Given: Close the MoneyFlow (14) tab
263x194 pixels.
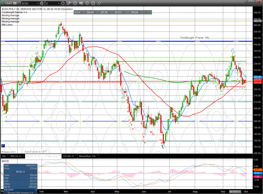Looking at the screenshot, I should tap(98, 156).
